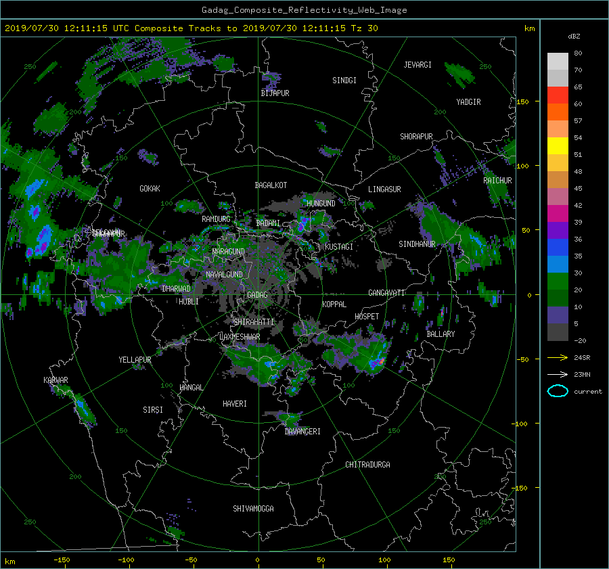Click the BALLARY city label
The image size is (609, 569).
point(441,334)
